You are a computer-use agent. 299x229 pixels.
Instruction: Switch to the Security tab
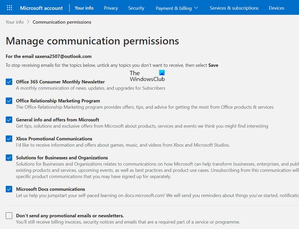coord(136,8)
